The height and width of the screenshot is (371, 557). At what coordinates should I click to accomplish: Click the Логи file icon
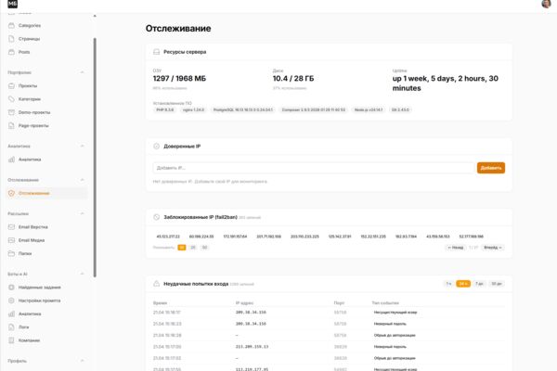tap(11, 327)
